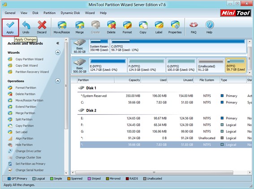Apply all pending changes
The image size is (254, 189).
tap(10, 27)
